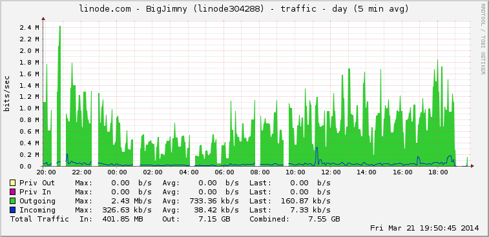Screen dimensions: 489x237
Task: Click the 00:00 time axis label
Action: 117,172
